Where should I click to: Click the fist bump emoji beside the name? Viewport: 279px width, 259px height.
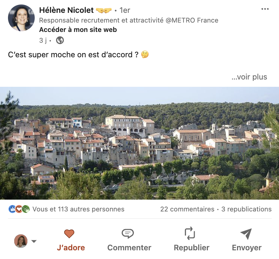[x=104, y=10]
